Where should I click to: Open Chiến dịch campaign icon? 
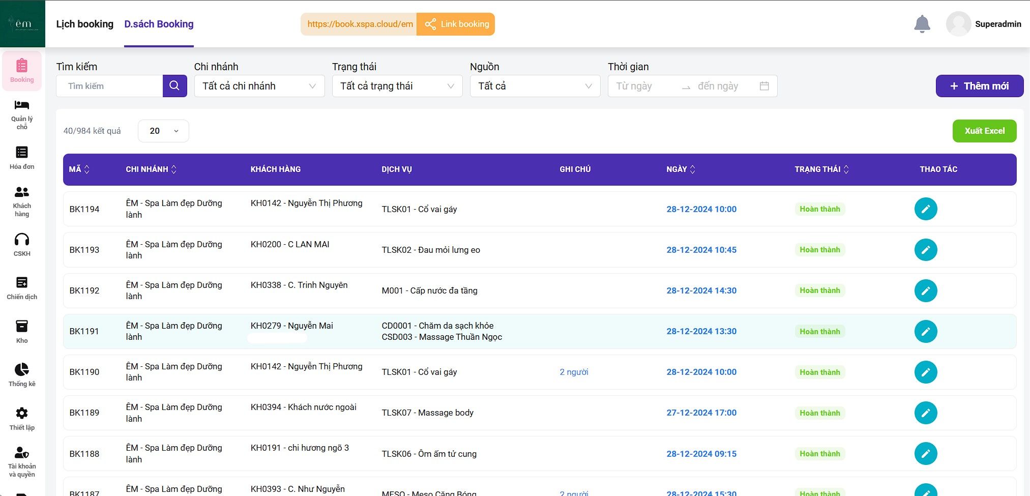click(x=22, y=282)
